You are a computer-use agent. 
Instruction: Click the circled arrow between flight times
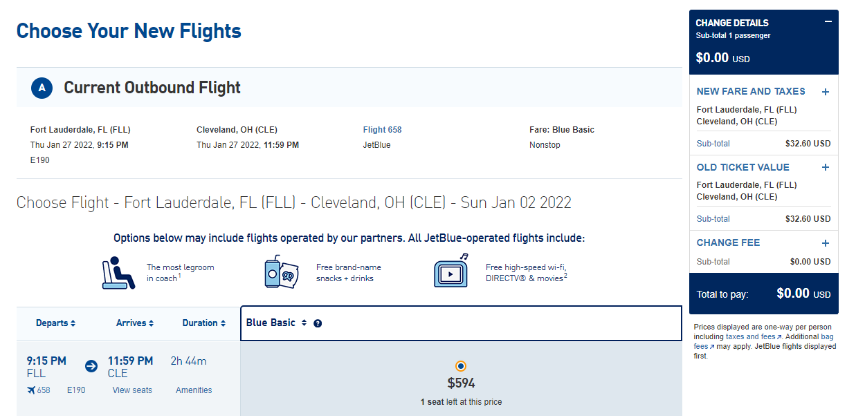pos(91,365)
